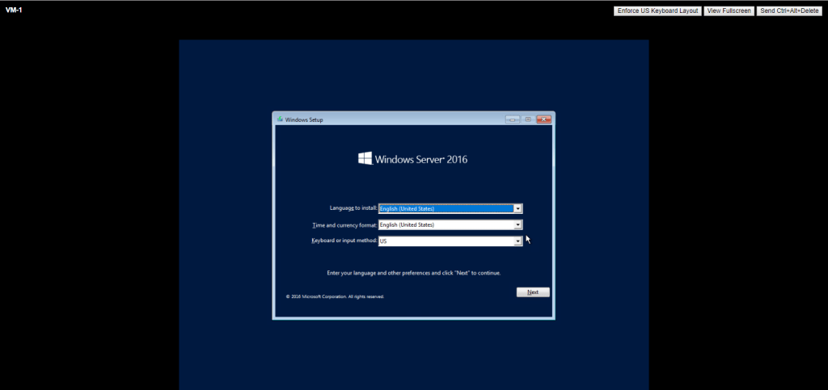Open the Keyboard or input method arrow

pos(517,241)
